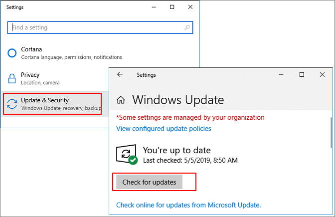Click Check online for updates from Microsoft Update
The width and height of the screenshot is (335, 217).
(x=188, y=205)
